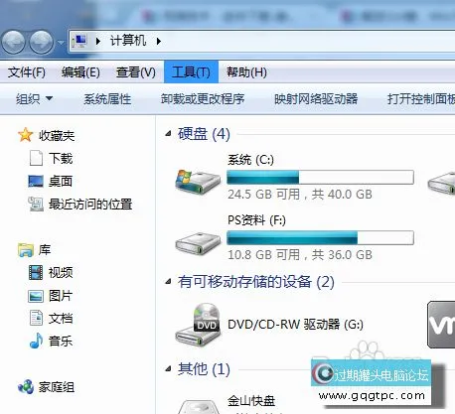Viewport: 455px width, 414px height.
Task: Click the 最近访问的位置 icon
Action: pos(36,204)
